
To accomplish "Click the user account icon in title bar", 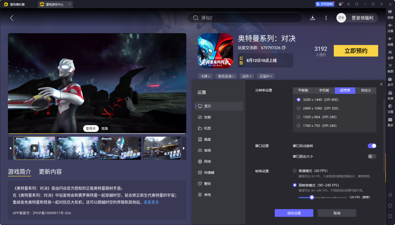I will click(x=340, y=4).
